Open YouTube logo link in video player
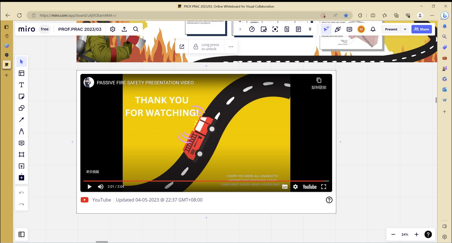This screenshot has height=243, width=452. [x=309, y=187]
